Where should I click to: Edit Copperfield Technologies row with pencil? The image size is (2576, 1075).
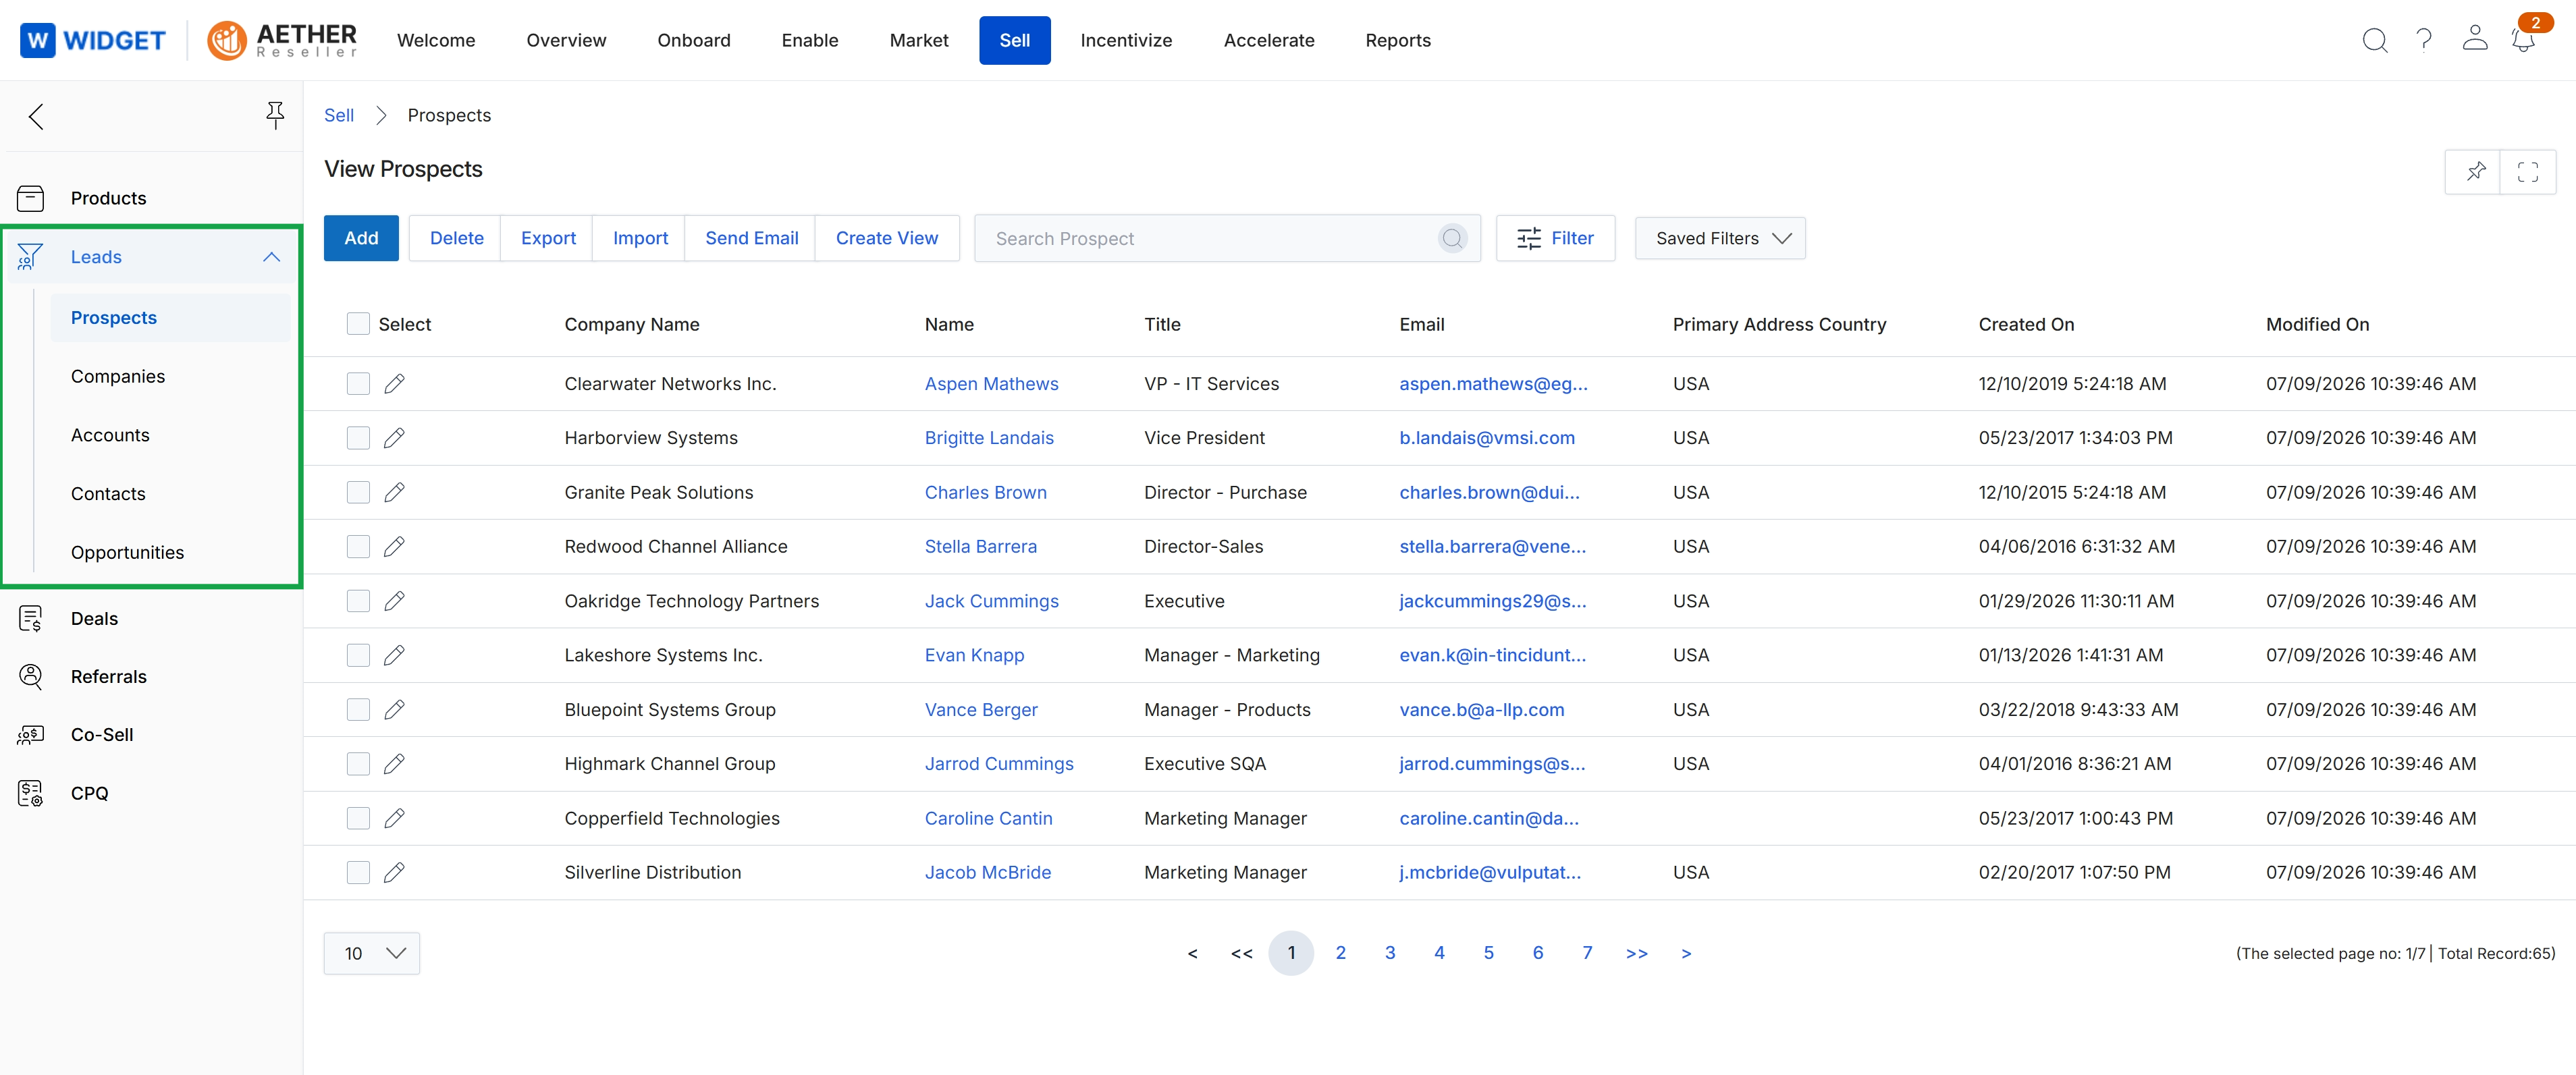coord(394,818)
